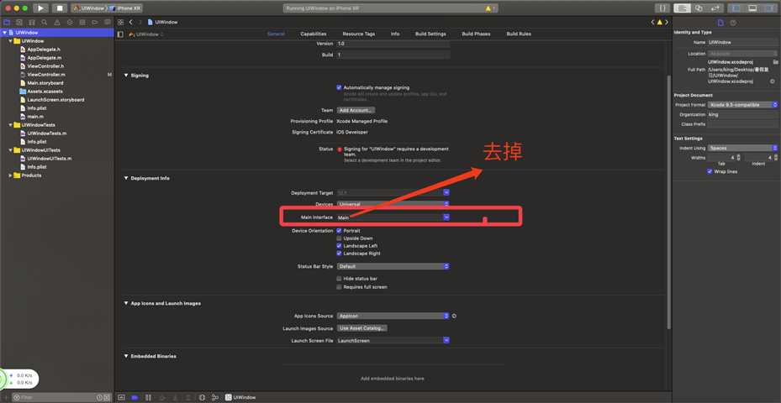Viewport: 781px width, 403px height.
Task: Open the Library with braces button
Action: (x=662, y=8)
